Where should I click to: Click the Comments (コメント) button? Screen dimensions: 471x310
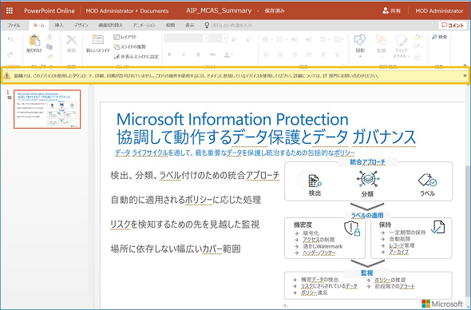(x=453, y=26)
